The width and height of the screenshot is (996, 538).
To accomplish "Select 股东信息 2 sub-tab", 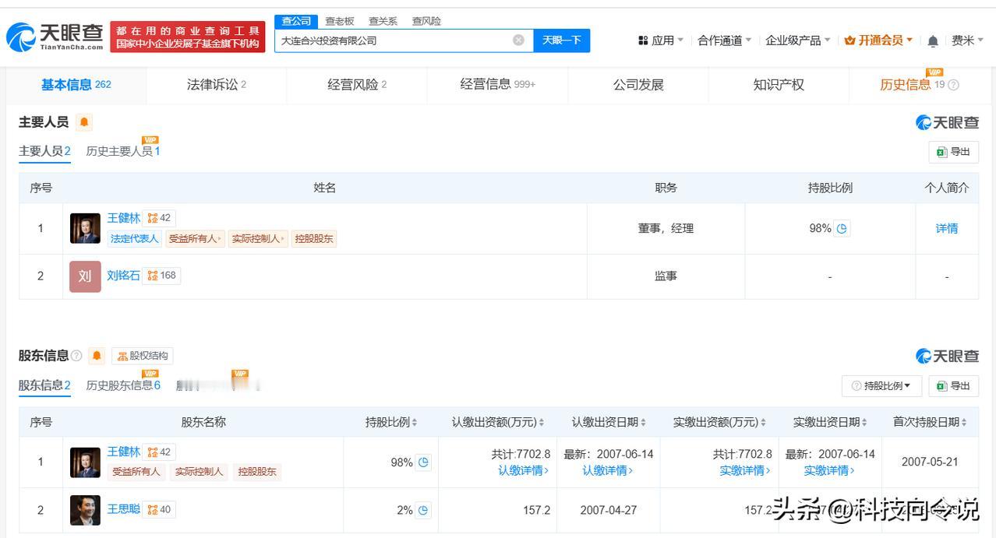I will (44, 385).
